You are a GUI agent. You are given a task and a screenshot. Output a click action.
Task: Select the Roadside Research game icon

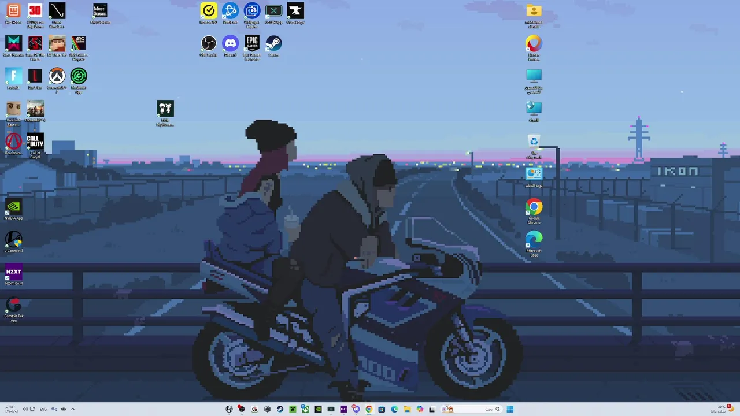point(13,113)
